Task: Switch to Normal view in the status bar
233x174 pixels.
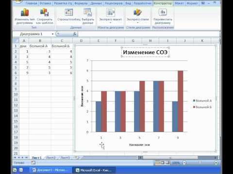Action: (157, 163)
